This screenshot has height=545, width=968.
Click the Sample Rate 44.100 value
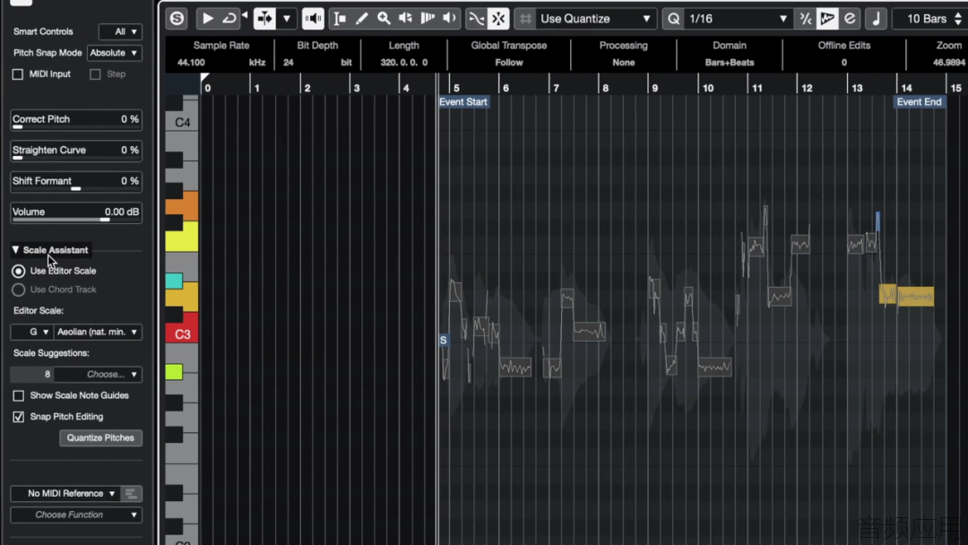pos(191,63)
